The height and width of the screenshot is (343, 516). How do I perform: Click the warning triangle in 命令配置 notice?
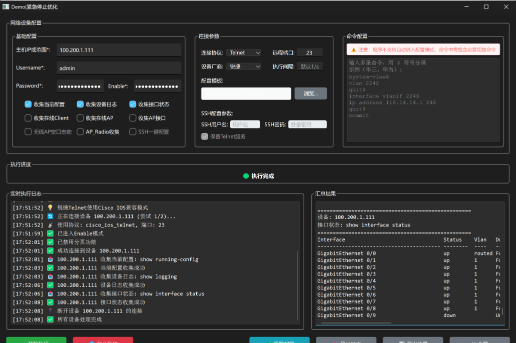pyautogui.click(x=353, y=50)
